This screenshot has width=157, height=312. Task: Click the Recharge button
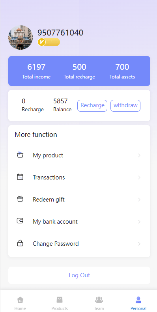click(x=92, y=106)
